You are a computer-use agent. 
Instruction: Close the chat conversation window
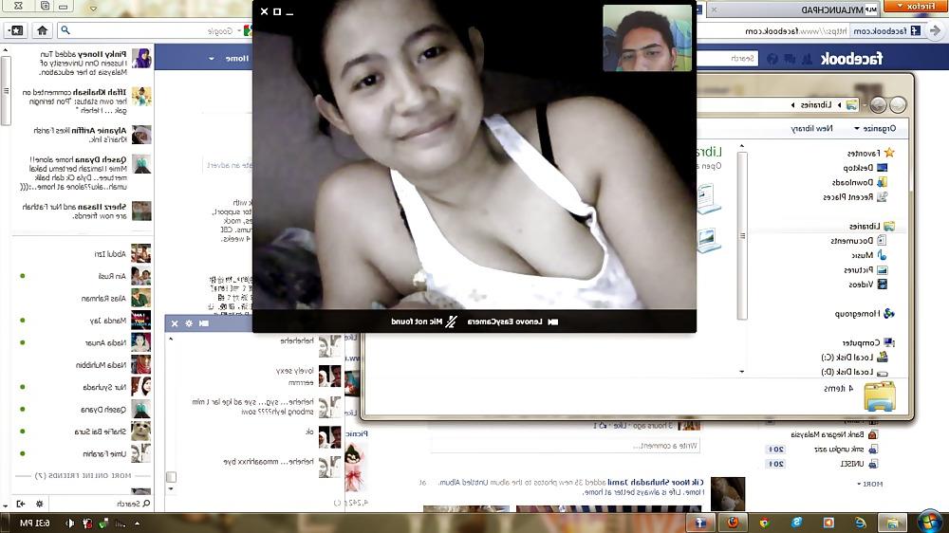(x=175, y=323)
